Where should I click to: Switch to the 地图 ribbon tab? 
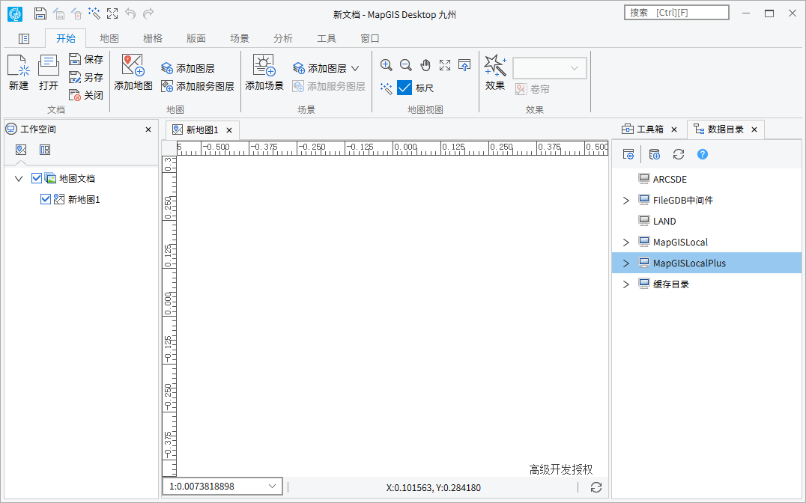109,38
